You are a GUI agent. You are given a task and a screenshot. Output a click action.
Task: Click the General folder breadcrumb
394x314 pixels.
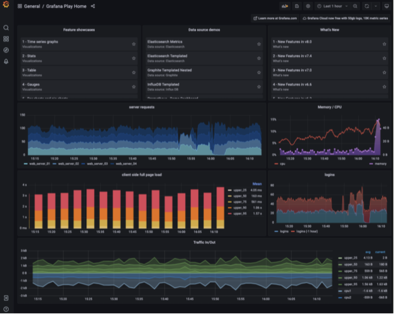coord(32,6)
